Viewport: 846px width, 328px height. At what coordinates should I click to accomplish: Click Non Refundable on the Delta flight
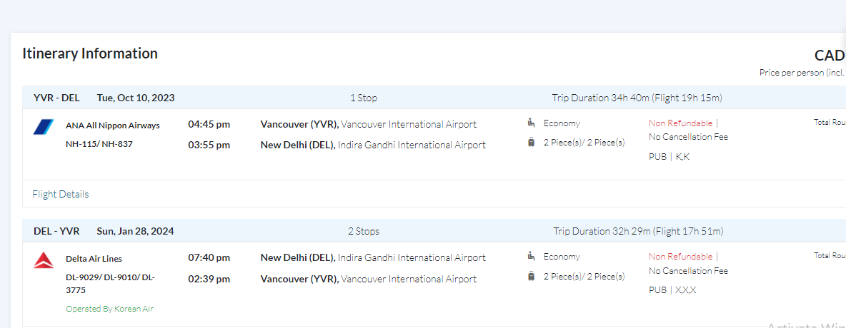(681, 257)
